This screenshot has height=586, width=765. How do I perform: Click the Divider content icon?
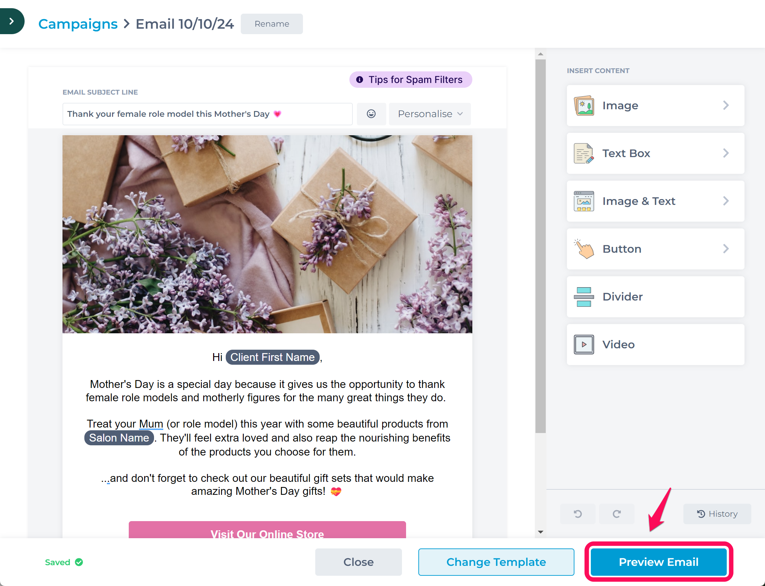(x=584, y=297)
